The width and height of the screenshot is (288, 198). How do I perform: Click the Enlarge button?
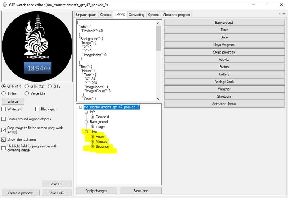click(13, 101)
